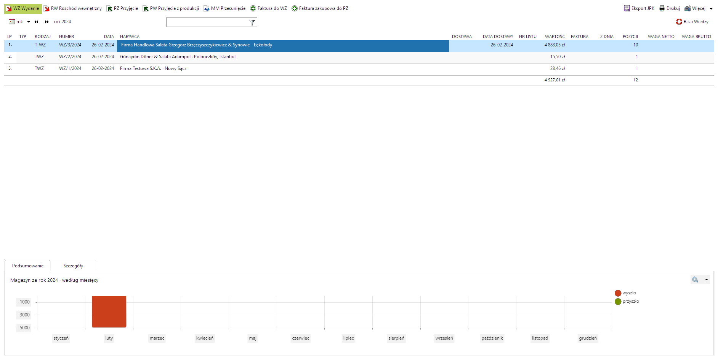Open the chart settings dropdown arrow
The image size is (718, 359).
point(707,280)
